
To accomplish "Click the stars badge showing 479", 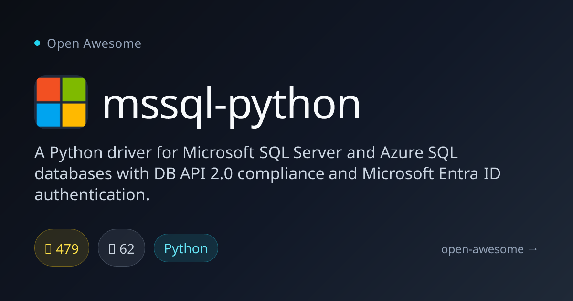I will pyautogui.click(x=62, y=248).
